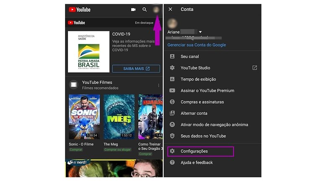Tap the YouTube Filmes film icon
This screenshot has width=328, height=184.
tap(74, 85)
